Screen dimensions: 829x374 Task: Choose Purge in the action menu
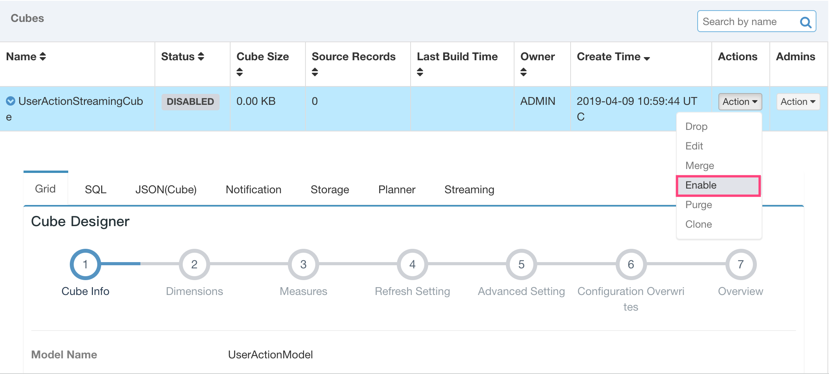[x=698, y=205]
